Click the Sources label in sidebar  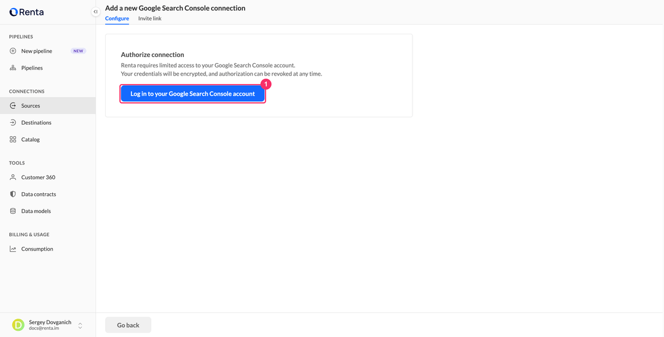pyautogui.click(x=31, y=106)
